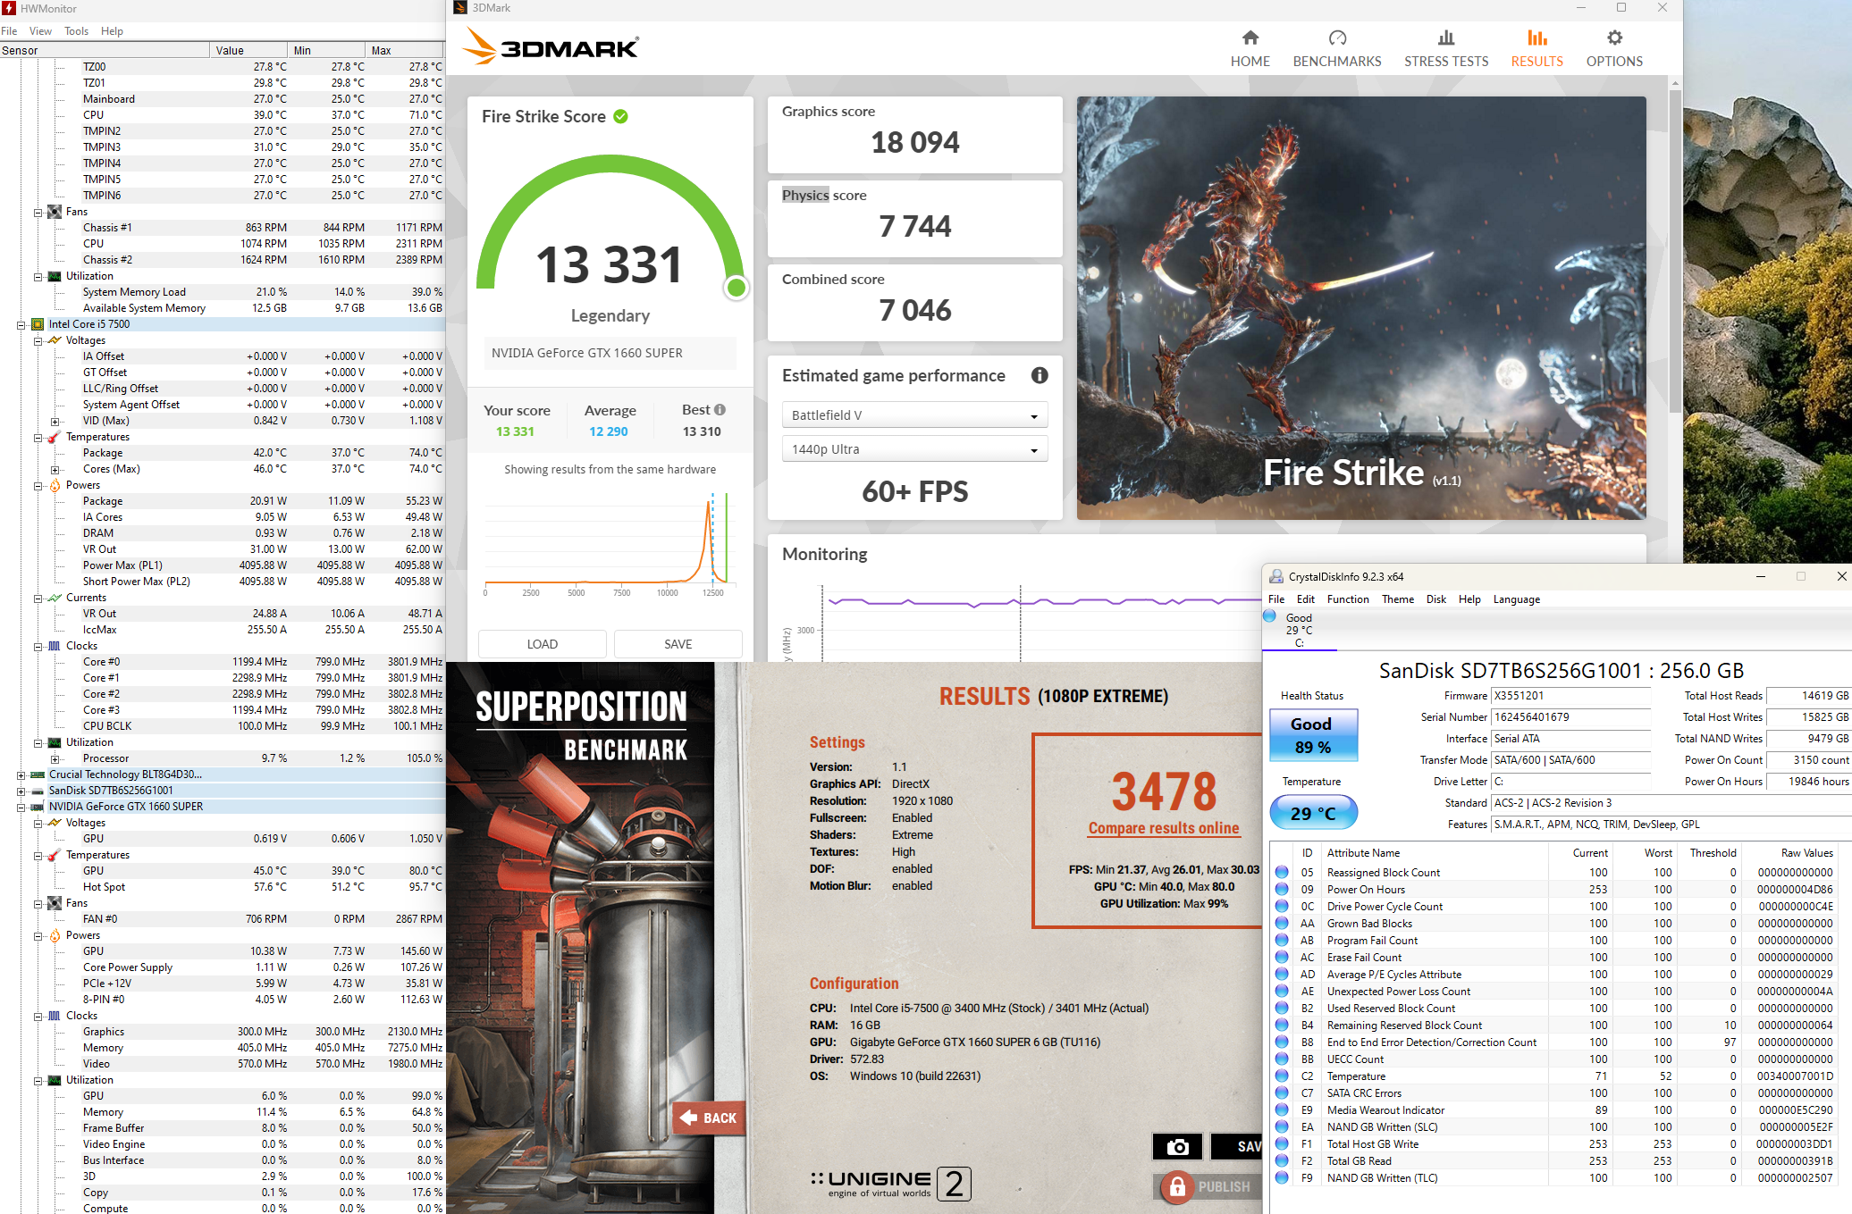The height and width of the screenshot is (1214, 1852).
Task: Click the Value column header in HWMonitor
Action: 248,50
